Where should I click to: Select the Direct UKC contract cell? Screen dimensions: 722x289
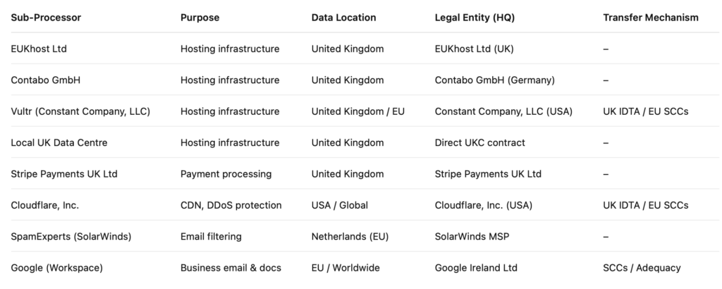pyautogui.click(x=479, y=143)
